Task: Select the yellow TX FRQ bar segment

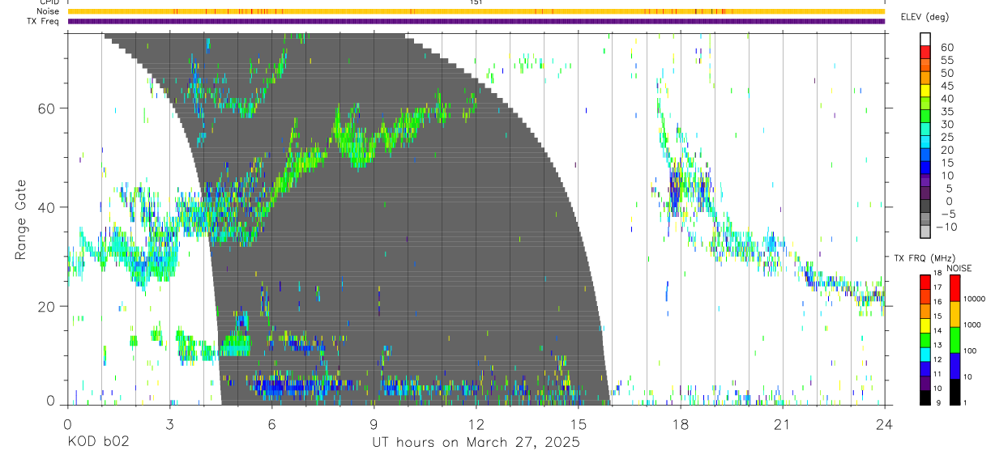Action: pos(925,325)
